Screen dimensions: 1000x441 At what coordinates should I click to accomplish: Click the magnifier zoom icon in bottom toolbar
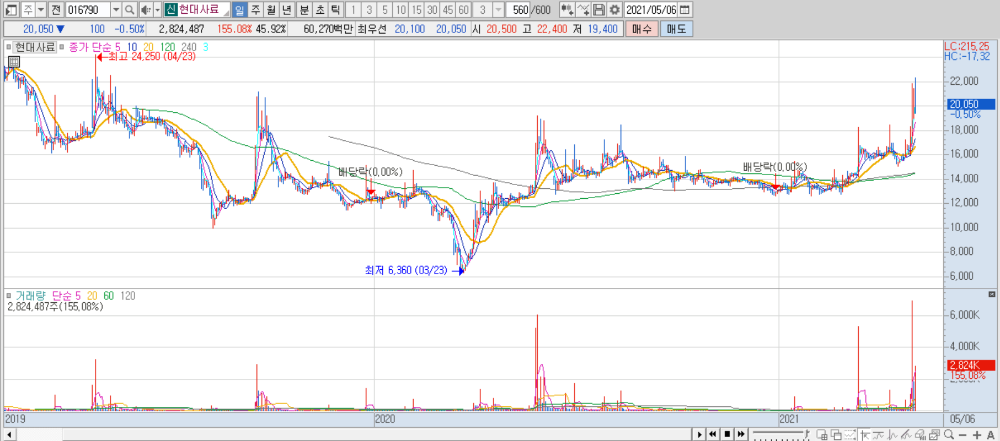point(949,434)
